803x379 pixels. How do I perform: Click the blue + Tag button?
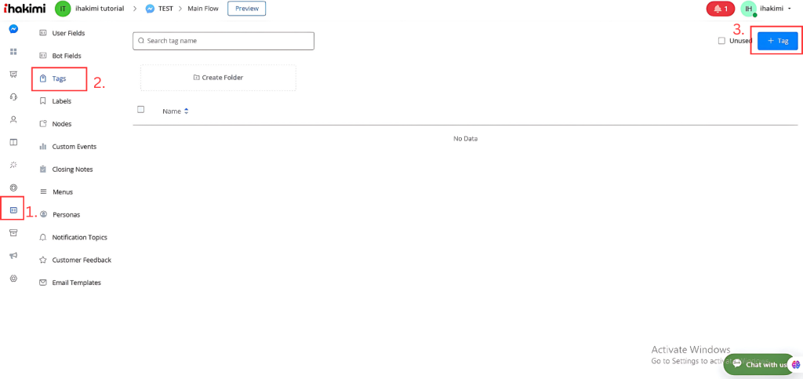pyautogui.click(x=777, y=41)
